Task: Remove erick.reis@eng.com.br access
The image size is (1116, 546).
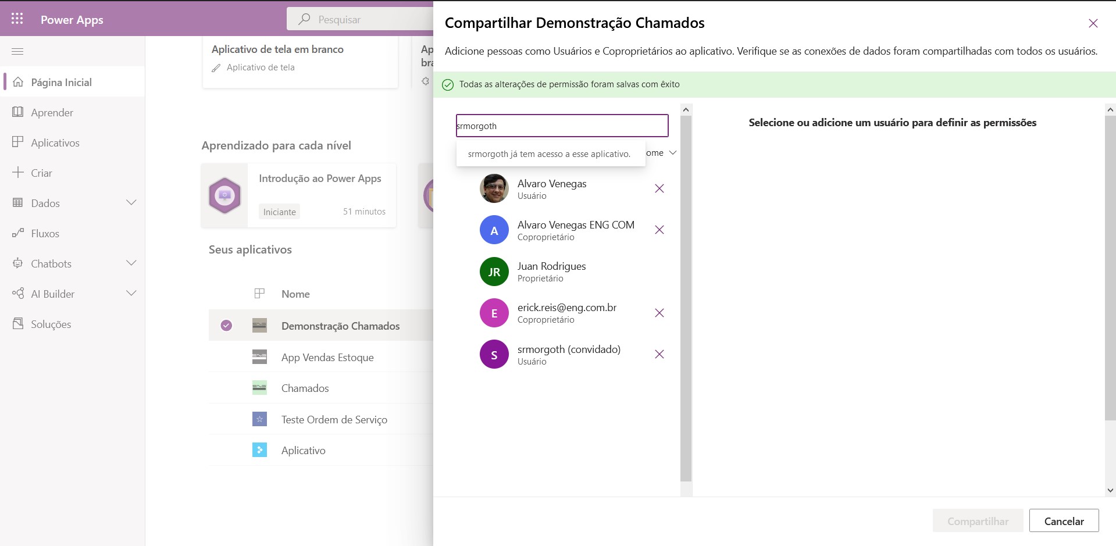Action: pyautogui.click(x=659, y=313)
